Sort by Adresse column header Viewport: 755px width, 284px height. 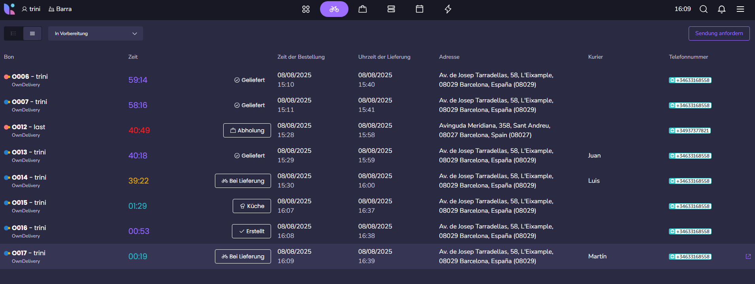pyautogui.click(x=449, y=57)
